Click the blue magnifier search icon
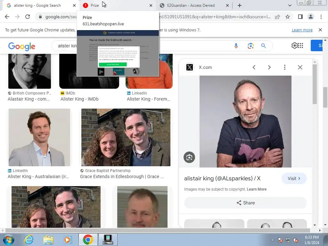 point(263,46)
